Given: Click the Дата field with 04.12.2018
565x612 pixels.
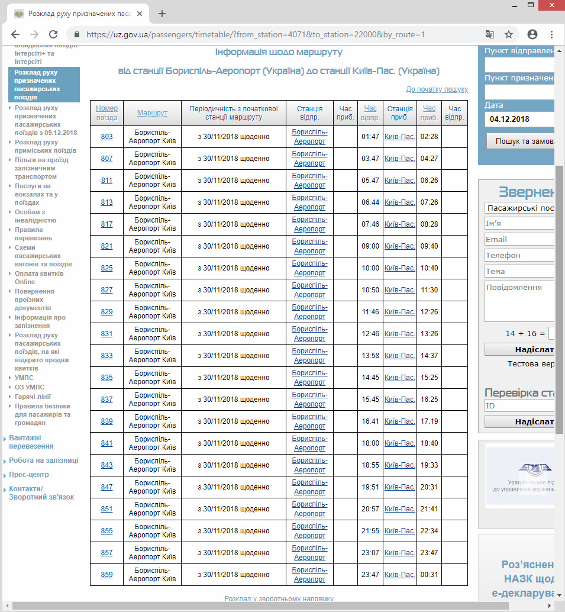Looking at the screenshot, I should (x=519, y=119).
